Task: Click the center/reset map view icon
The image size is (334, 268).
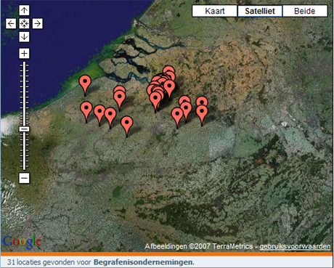Action: 24,24
